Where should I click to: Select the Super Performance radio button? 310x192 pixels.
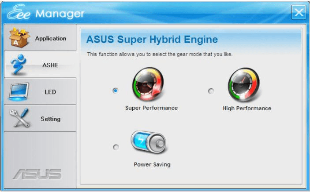click(116, 91)
